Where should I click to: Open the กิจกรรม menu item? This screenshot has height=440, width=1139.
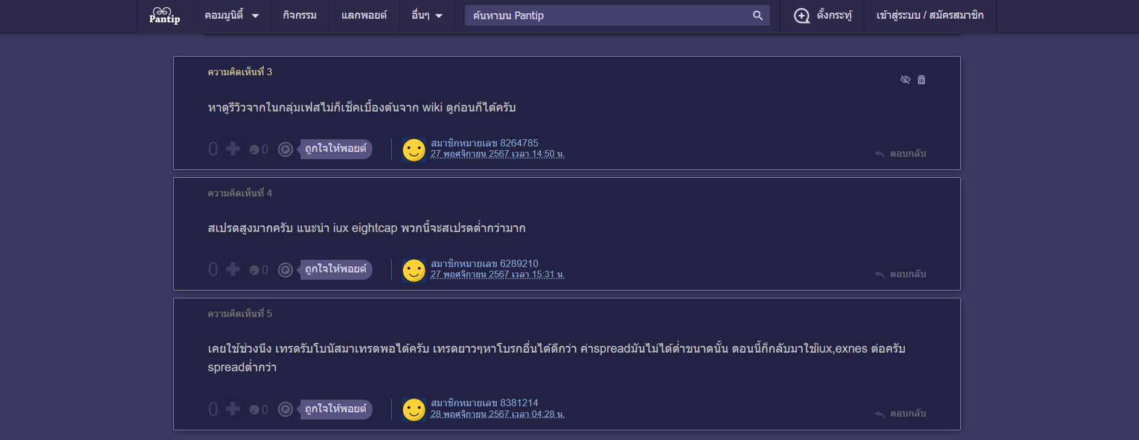pyautogui.click(x=300, y=16)
